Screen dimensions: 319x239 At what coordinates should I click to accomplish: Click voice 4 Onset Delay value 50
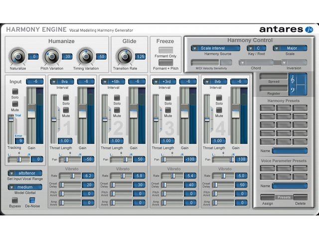[241, 185]
